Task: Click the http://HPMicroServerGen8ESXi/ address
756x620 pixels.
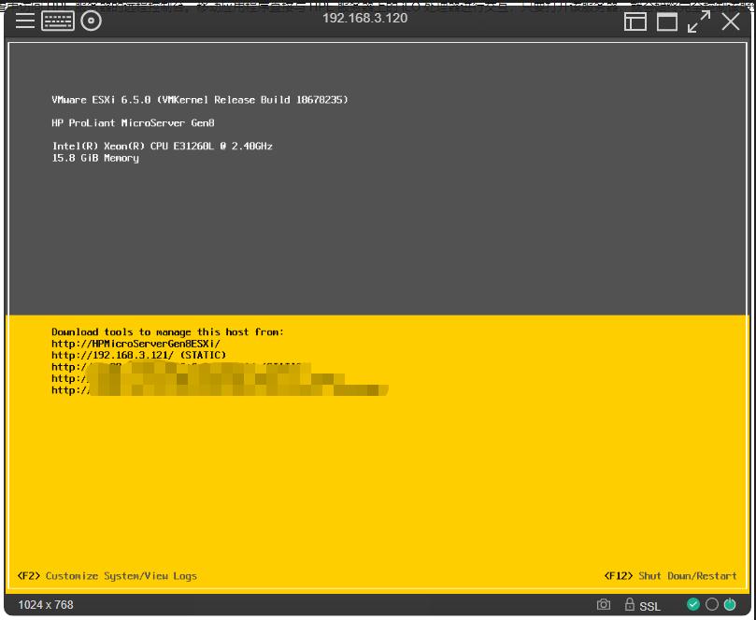Action: point(136,344)
